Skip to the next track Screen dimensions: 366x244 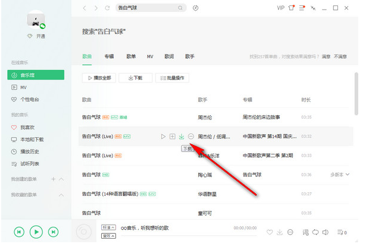[x=53, y=232]
